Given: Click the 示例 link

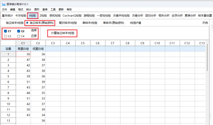Looking at the screenshot, I should [x=205, y=23].
